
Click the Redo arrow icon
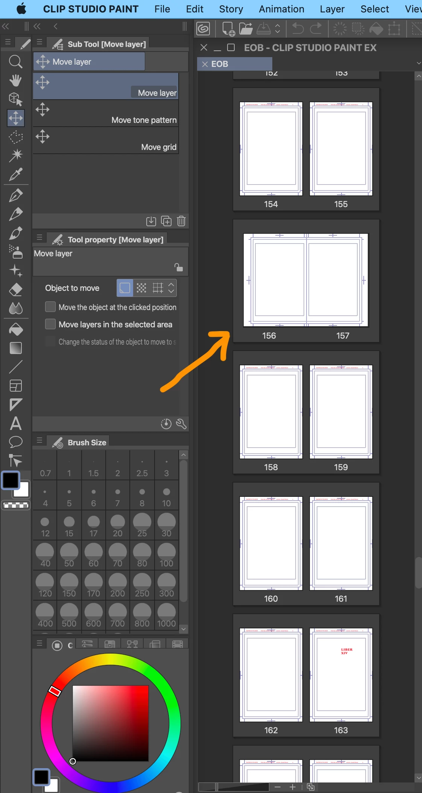316,29
